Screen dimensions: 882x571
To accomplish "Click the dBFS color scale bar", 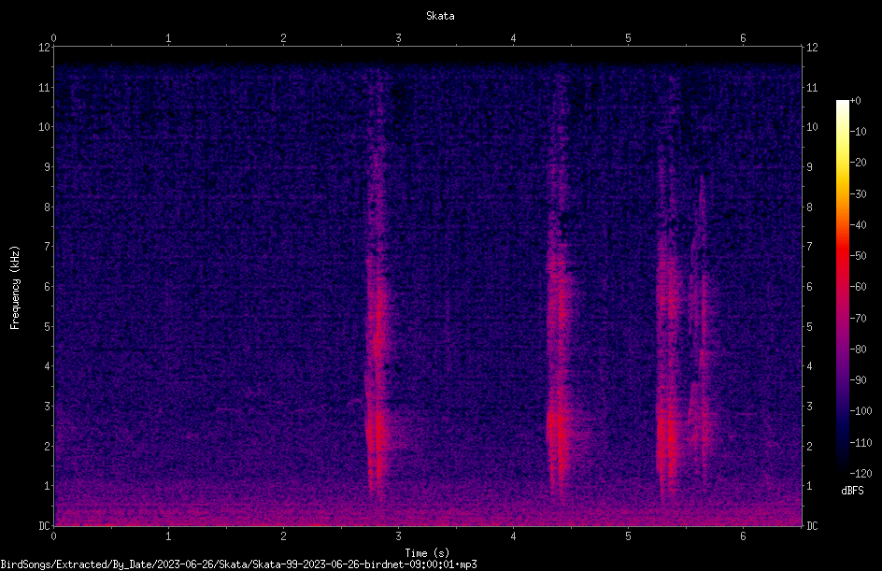I will 843,287.
